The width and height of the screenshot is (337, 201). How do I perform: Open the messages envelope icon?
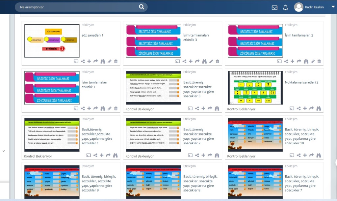click(x=274, y=8)
